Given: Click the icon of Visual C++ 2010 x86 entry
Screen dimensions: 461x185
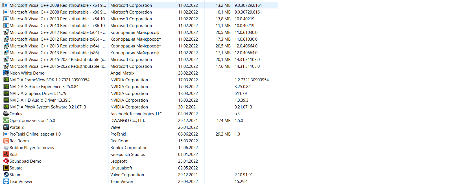Looking at the screenshot, I should [x=6, y=26].
